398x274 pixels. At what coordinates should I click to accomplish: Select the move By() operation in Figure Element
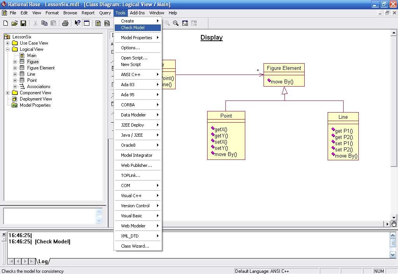coord(280,82)
